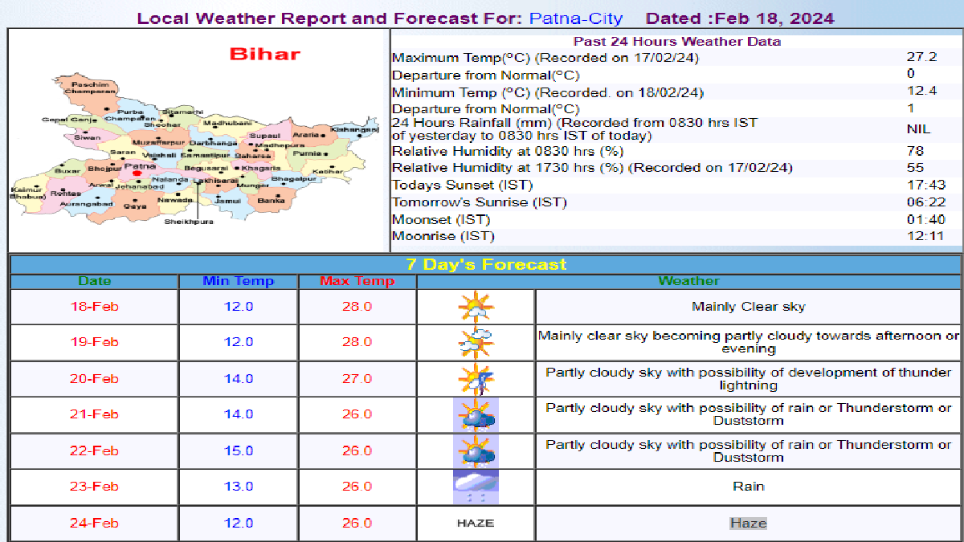Click the HAZE symbol for 24-Feb
Image resolution: width=964 pixels, height=542 pixels.
(x=476, y=522)
